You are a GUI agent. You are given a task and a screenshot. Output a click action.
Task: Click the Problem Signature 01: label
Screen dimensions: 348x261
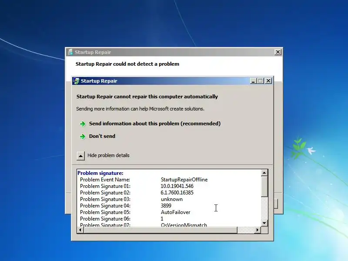pyautogui.click(x=105, y=186)
